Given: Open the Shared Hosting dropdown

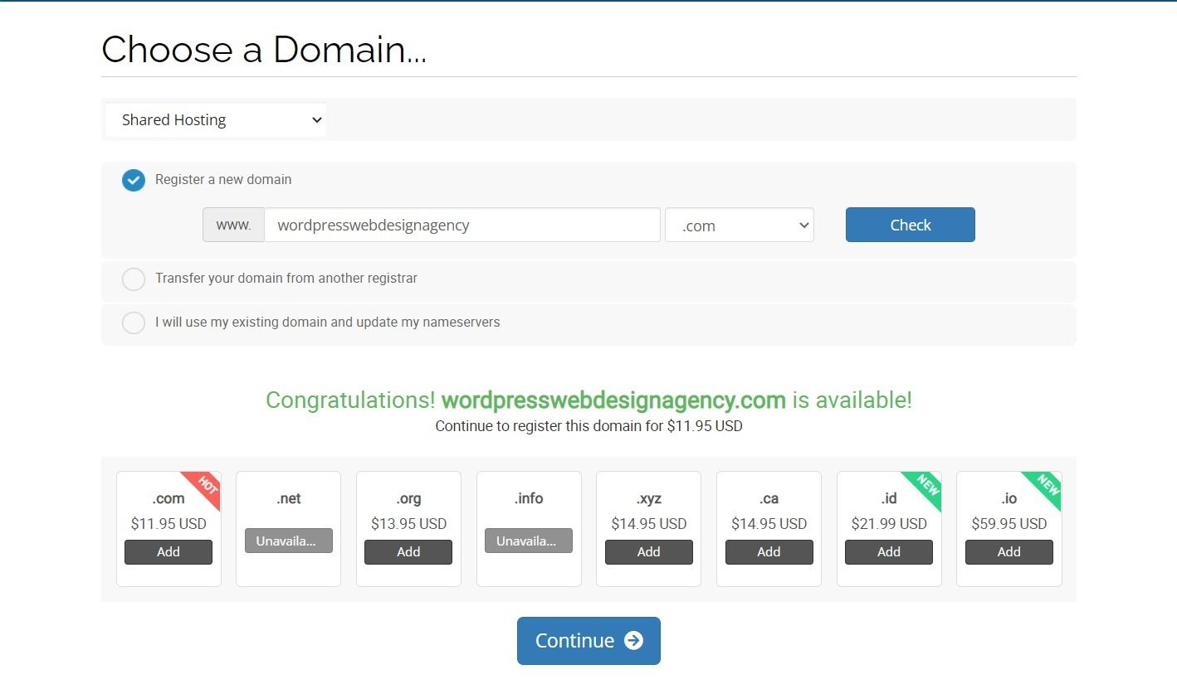Looking at the screenshot, I should 216,120.
